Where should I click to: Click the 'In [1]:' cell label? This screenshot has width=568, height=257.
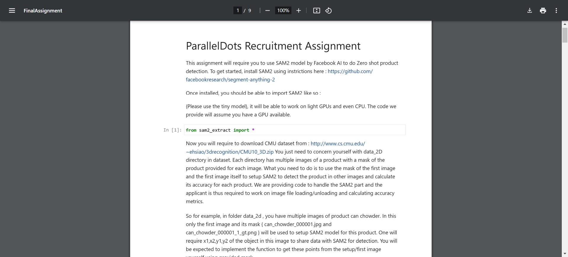click(x=172, y=130)
